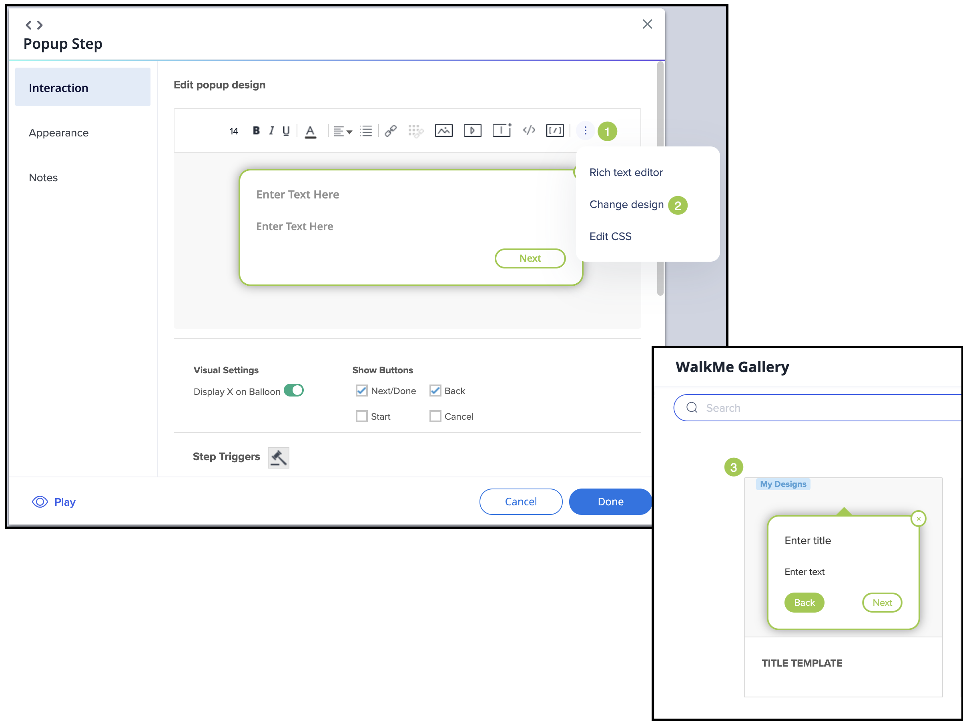Toggle Display X on Balloon switch
Viewport: 963px width, 721px height.
[294, 390]
